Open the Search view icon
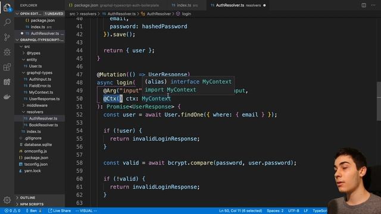 (7, 23)
